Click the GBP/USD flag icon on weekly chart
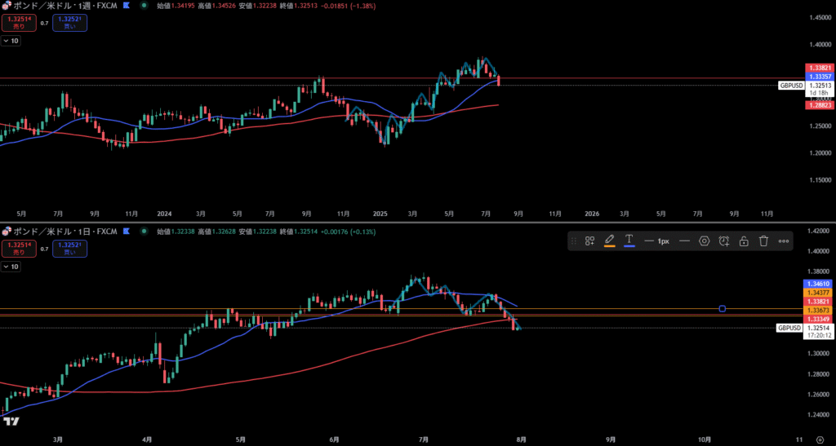Image resolution: width=836 pixels, height=446 pixels. tap(7, 6)
